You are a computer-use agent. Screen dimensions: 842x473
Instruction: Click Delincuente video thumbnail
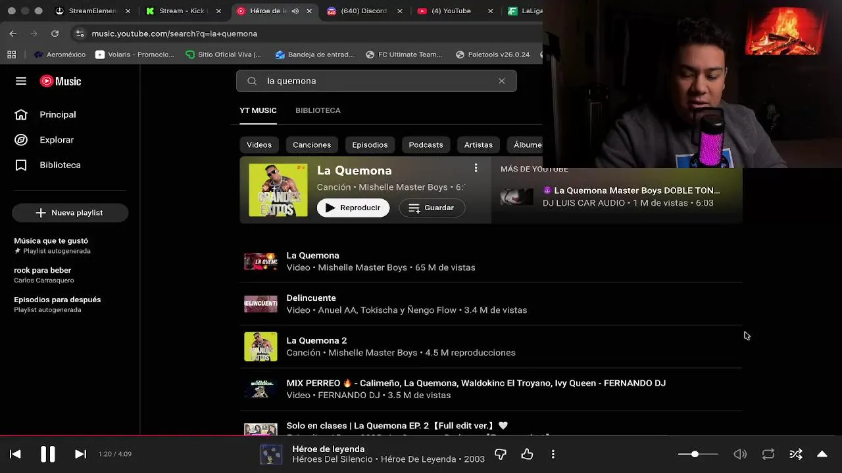(x=260, y=304)
